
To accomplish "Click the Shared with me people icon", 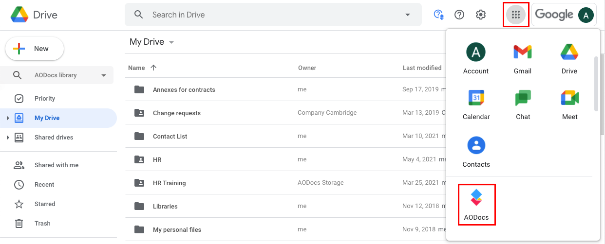I will coord(19,165).
